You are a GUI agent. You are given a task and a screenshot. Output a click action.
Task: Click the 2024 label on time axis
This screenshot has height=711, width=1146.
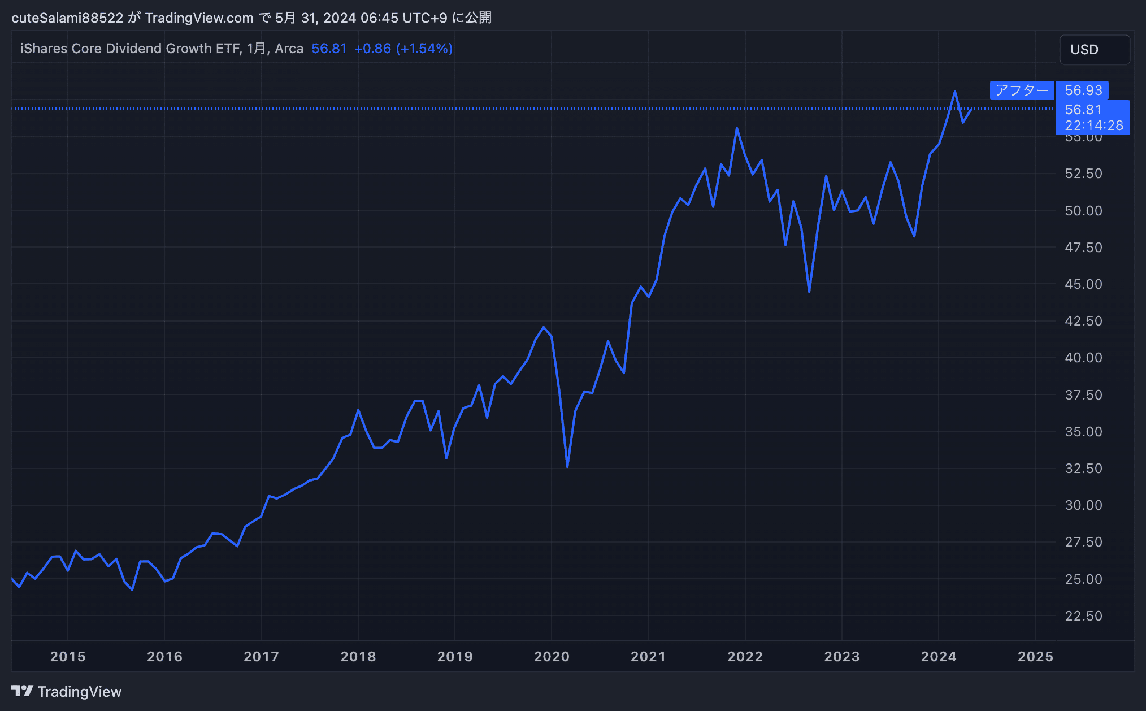939,656
